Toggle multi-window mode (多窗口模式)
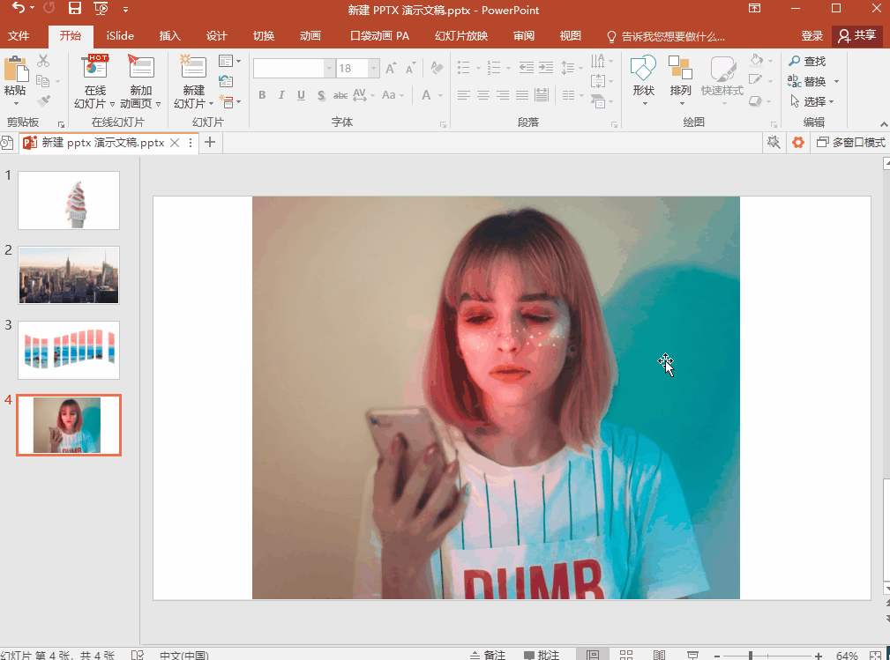Image resolution: width=890 pixels, height=660 pixels. (850, 142)
